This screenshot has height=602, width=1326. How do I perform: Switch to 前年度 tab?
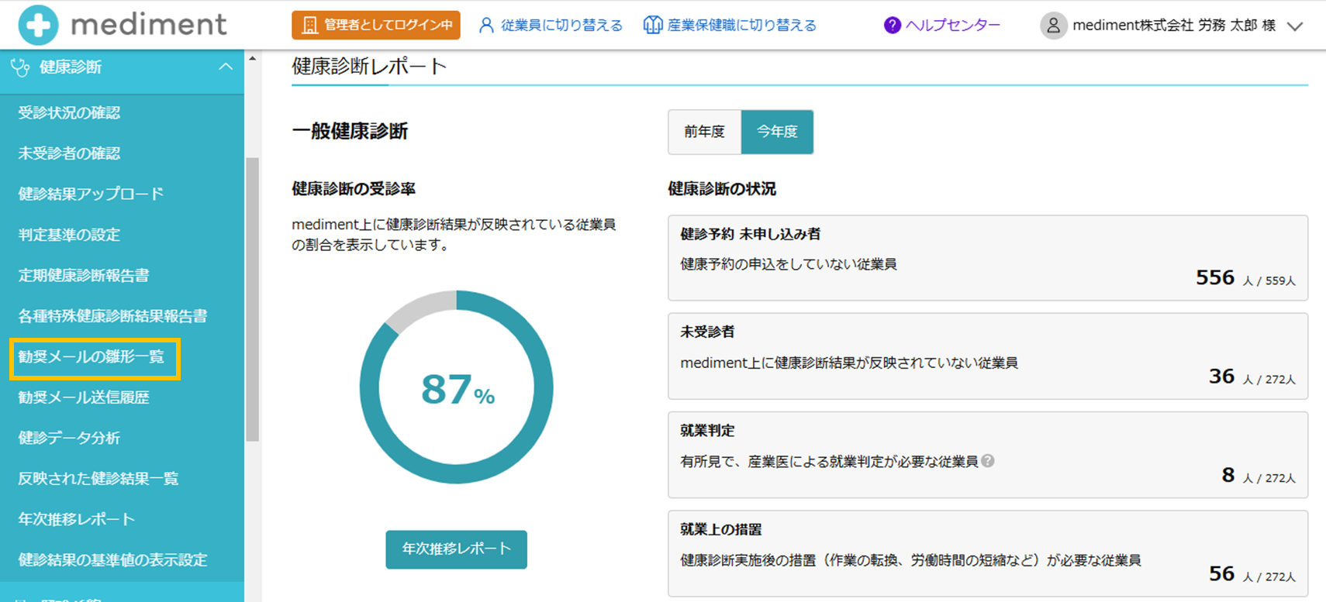[705, 132]
